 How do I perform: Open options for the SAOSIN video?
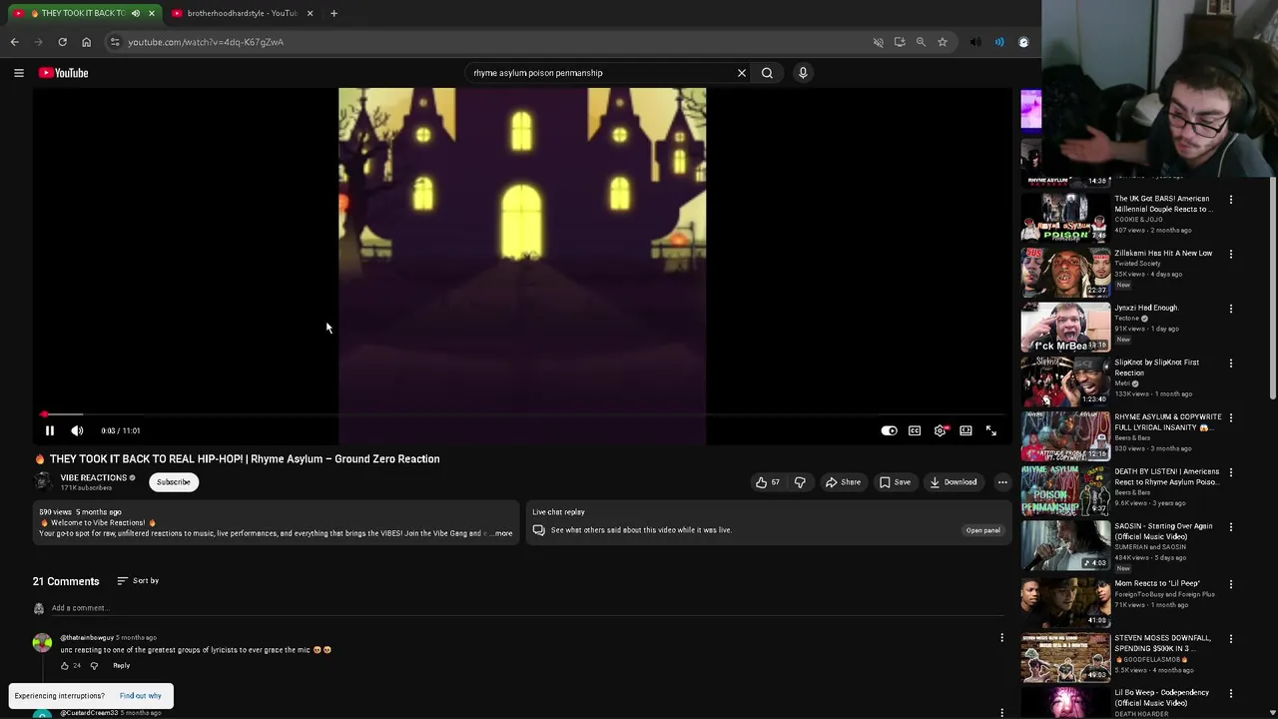1230,527
